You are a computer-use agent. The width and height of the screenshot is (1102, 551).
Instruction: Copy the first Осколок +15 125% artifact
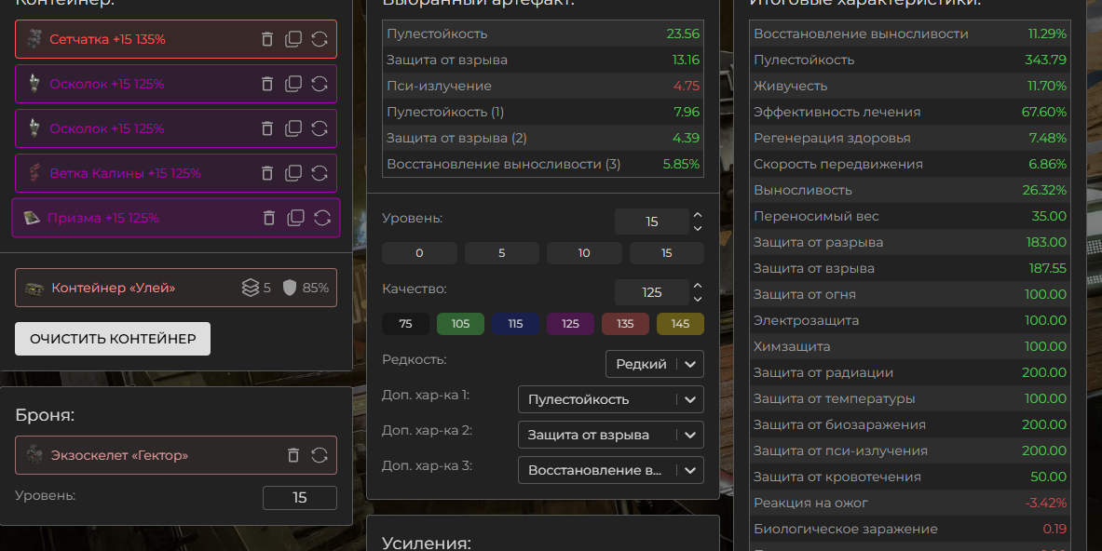(x=293, y=84)
